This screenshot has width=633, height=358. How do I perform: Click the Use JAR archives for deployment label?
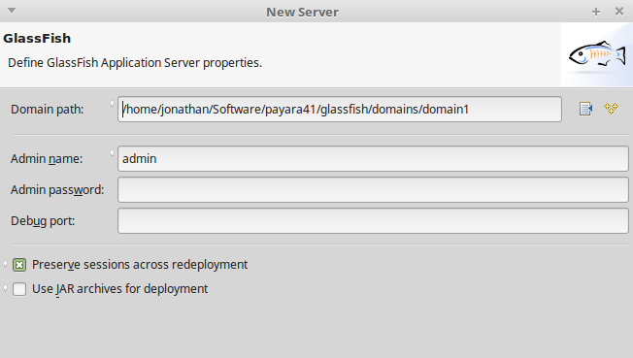119,288
